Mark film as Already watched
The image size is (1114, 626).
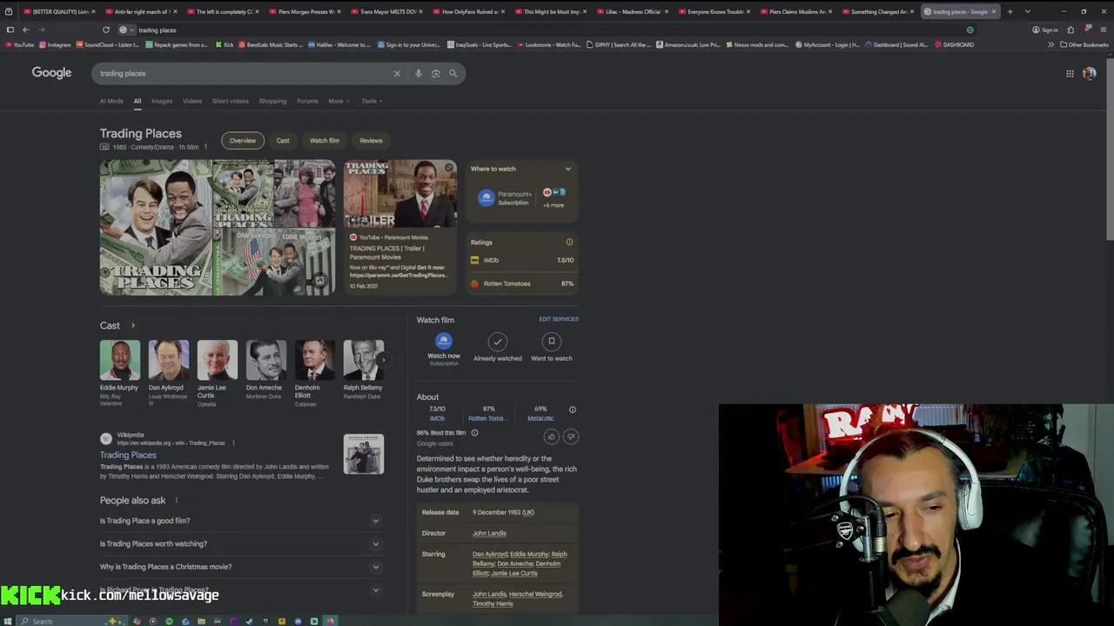point(498,348)
